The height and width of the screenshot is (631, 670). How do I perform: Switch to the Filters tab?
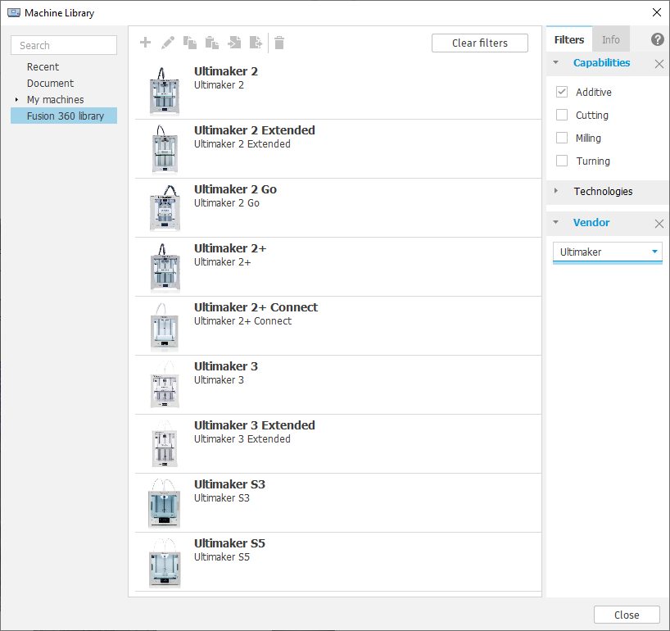(x=568, y=40)
